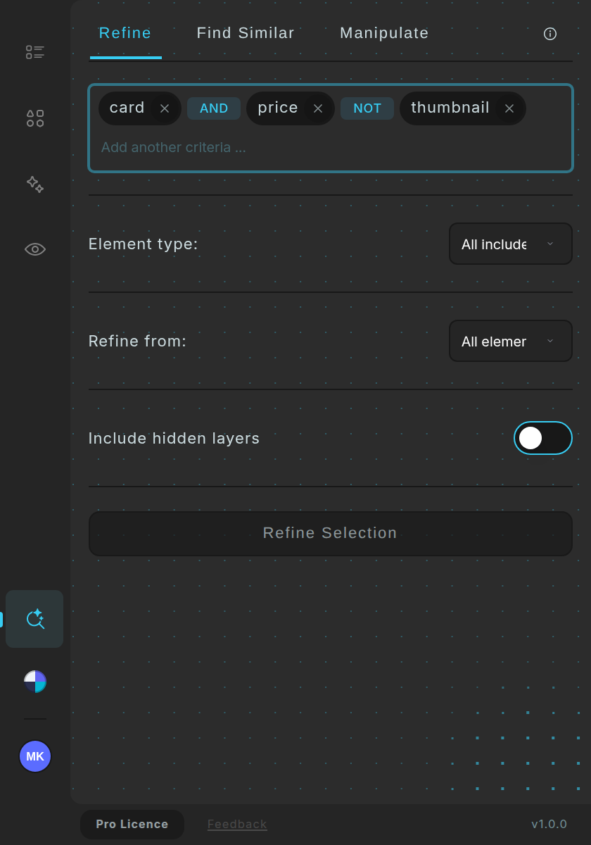
Task: Switch to the Manipulate tab
Action: tap(384, 33)
